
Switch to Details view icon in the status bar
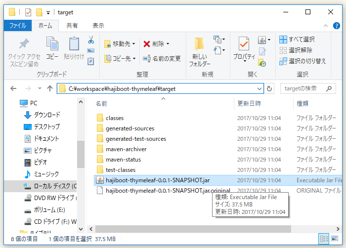324,239
